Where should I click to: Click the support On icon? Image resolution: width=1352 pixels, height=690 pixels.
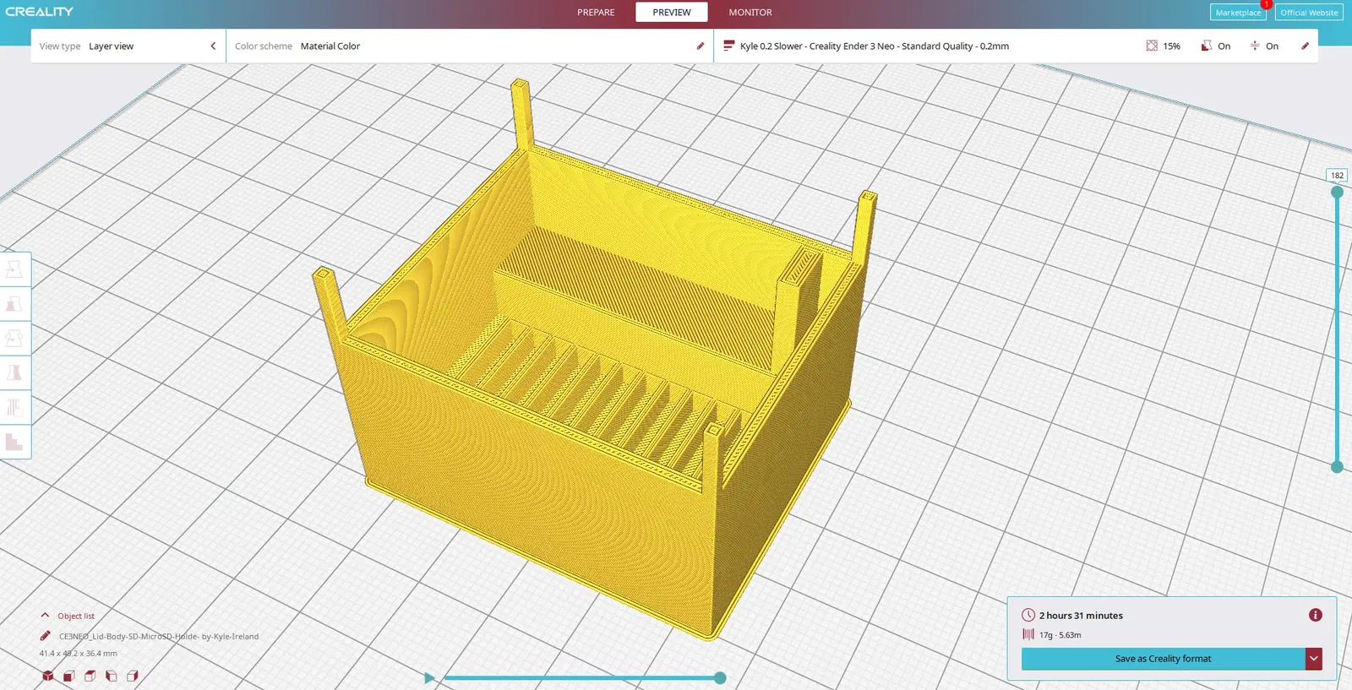pos(1207,46)
